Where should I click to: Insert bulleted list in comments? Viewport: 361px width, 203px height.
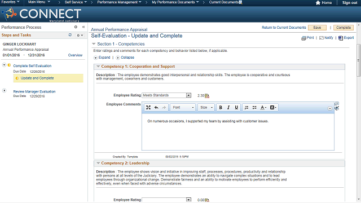coord(254,108)
